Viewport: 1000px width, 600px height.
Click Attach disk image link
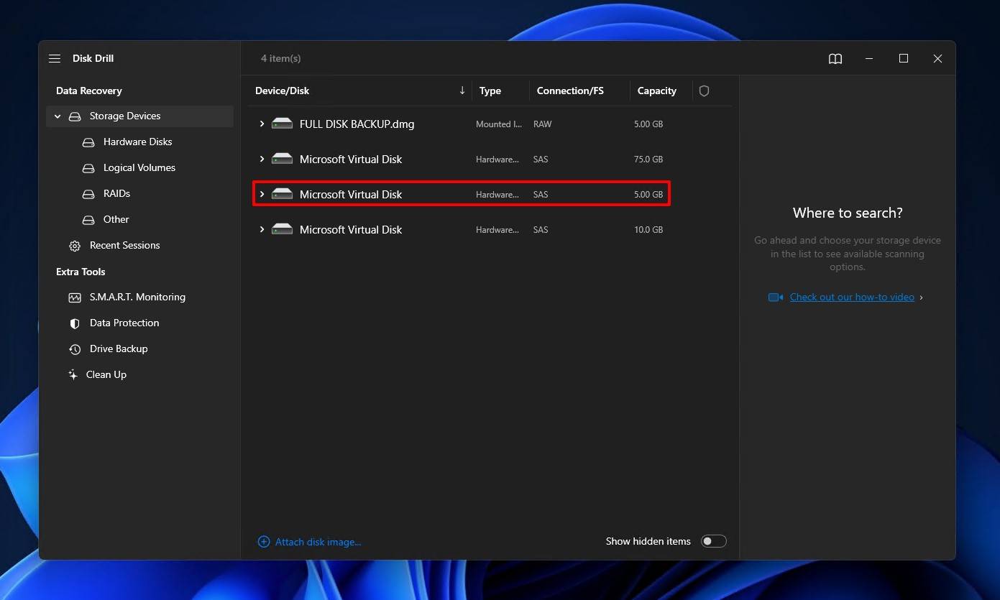coord(318,542)
